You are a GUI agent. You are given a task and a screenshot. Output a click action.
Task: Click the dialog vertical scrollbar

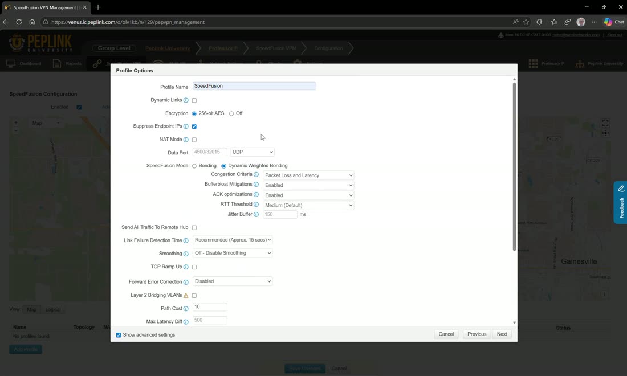[x=514, y=166]
